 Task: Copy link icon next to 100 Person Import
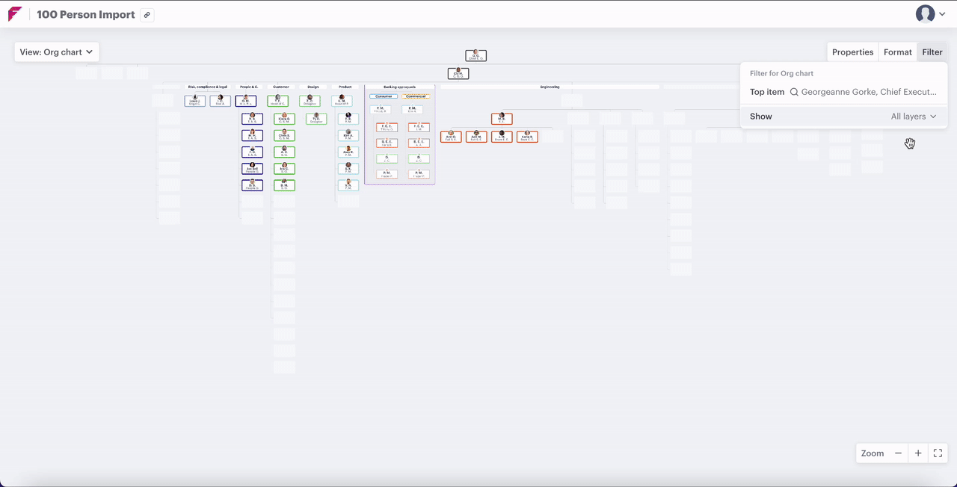click(x=147, y=15)
